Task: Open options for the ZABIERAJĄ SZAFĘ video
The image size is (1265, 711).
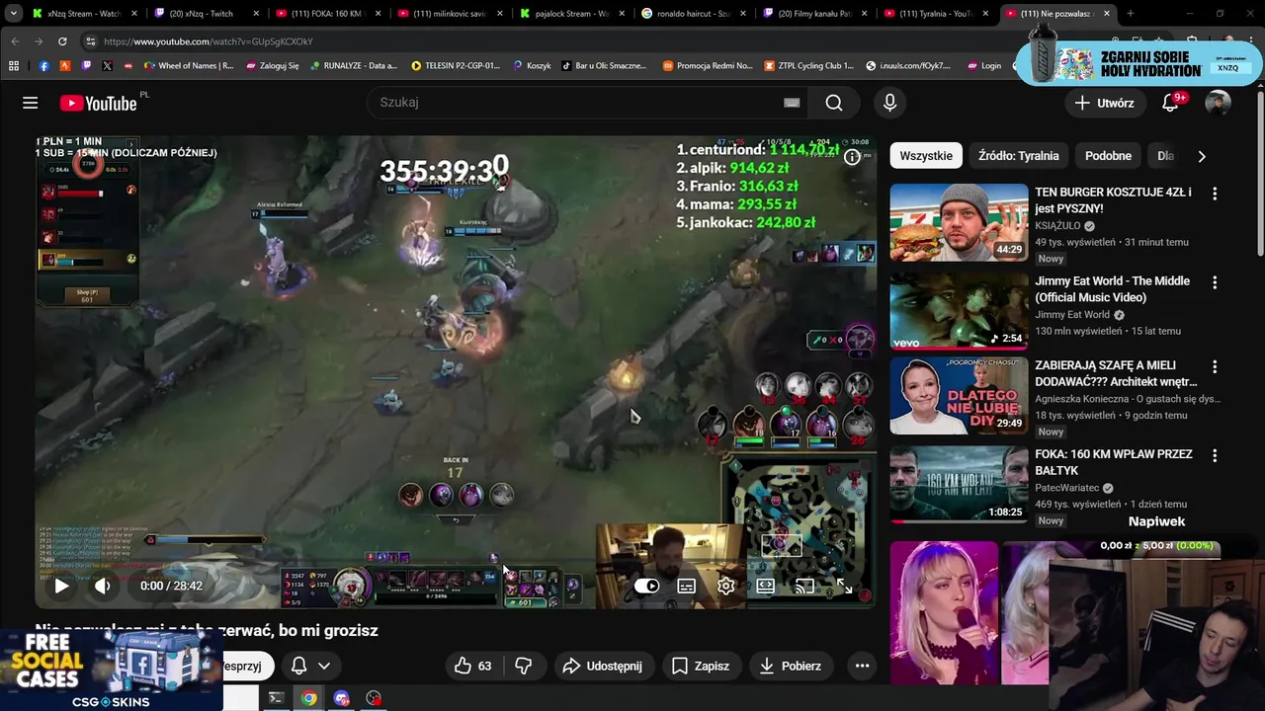Action: coord(1215,366)
